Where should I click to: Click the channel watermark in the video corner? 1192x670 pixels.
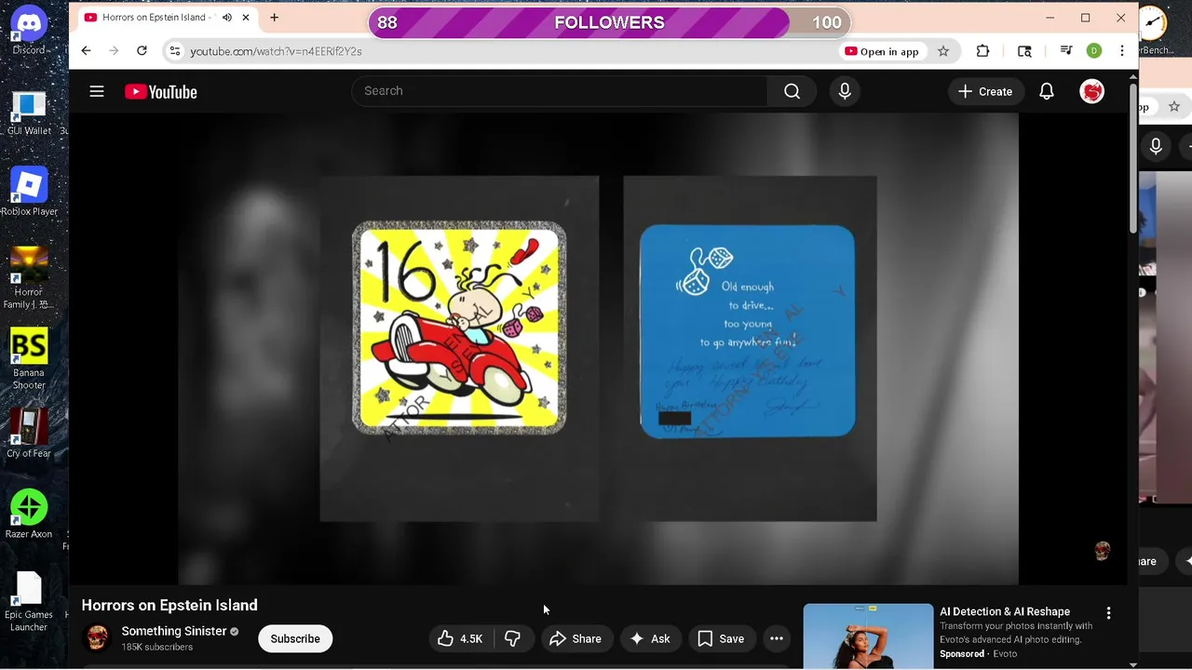[x=1103, y=551]
